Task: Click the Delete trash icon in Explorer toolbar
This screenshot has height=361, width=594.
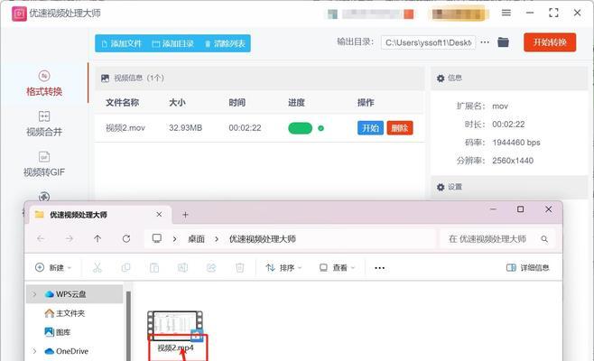Action: [240, 268]
